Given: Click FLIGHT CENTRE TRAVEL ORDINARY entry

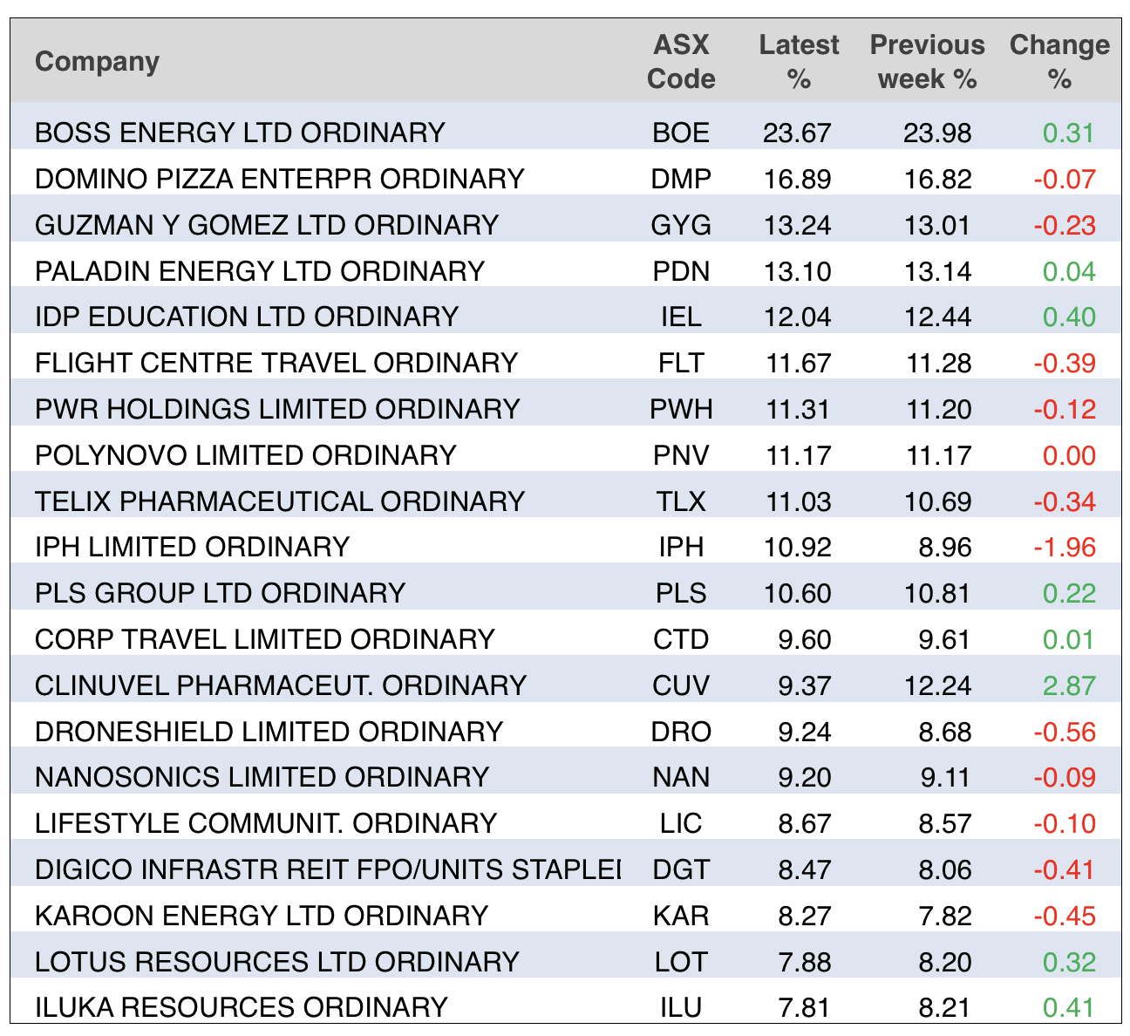Looking at the screenshot, I should (276, 363).
